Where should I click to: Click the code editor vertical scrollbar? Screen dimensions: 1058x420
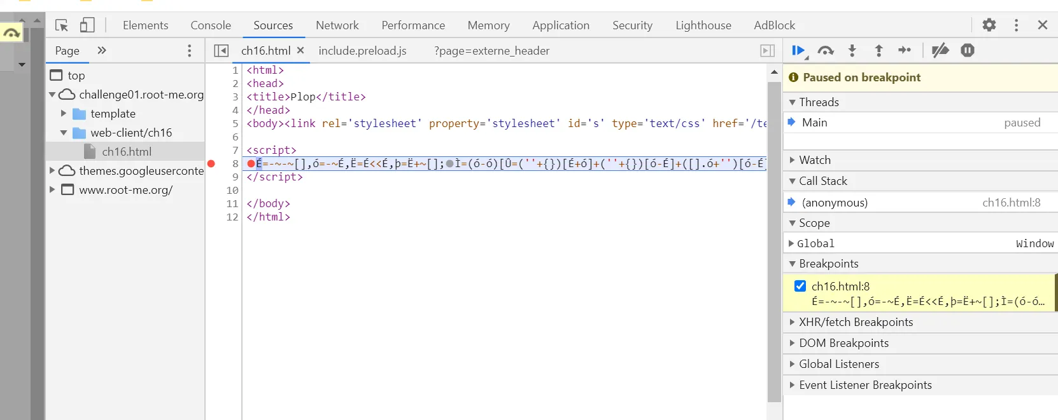click(x=774, y=241)
